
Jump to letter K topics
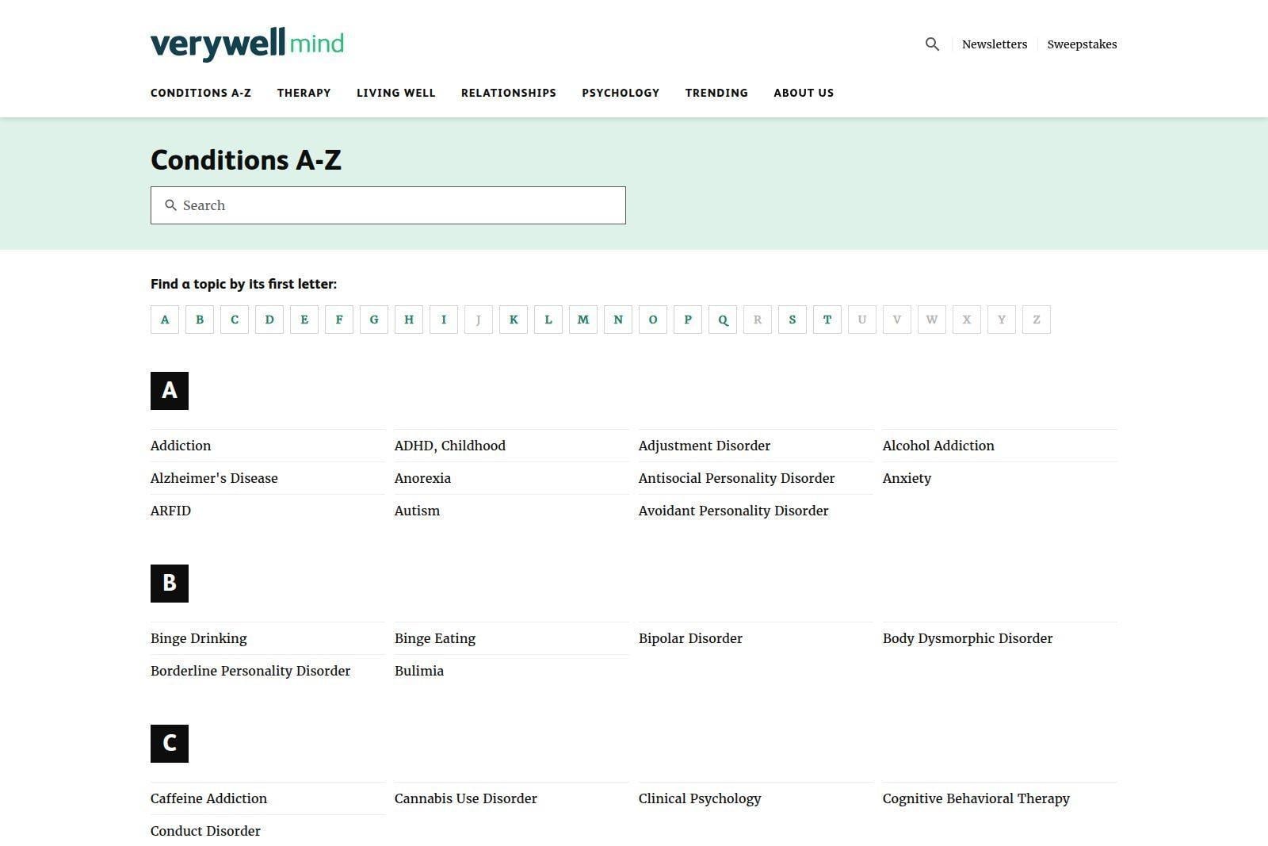point(514,320)
